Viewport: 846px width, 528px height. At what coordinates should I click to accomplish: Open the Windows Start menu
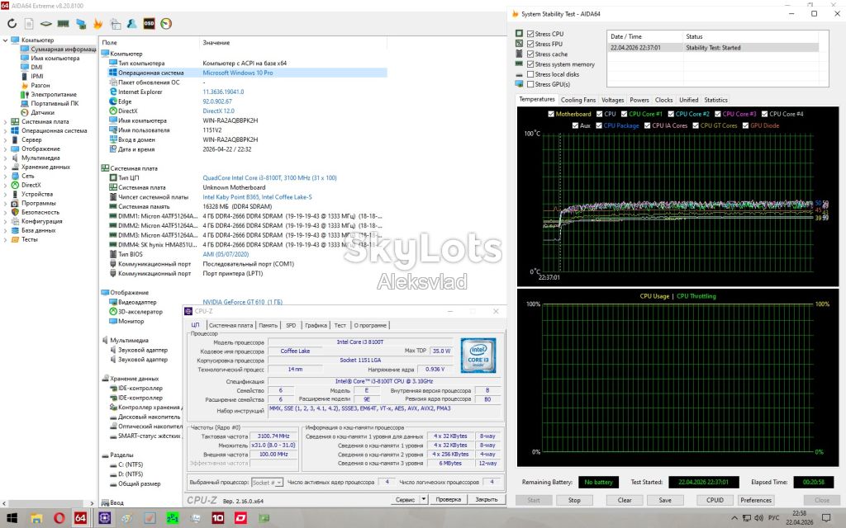point(12,518)
